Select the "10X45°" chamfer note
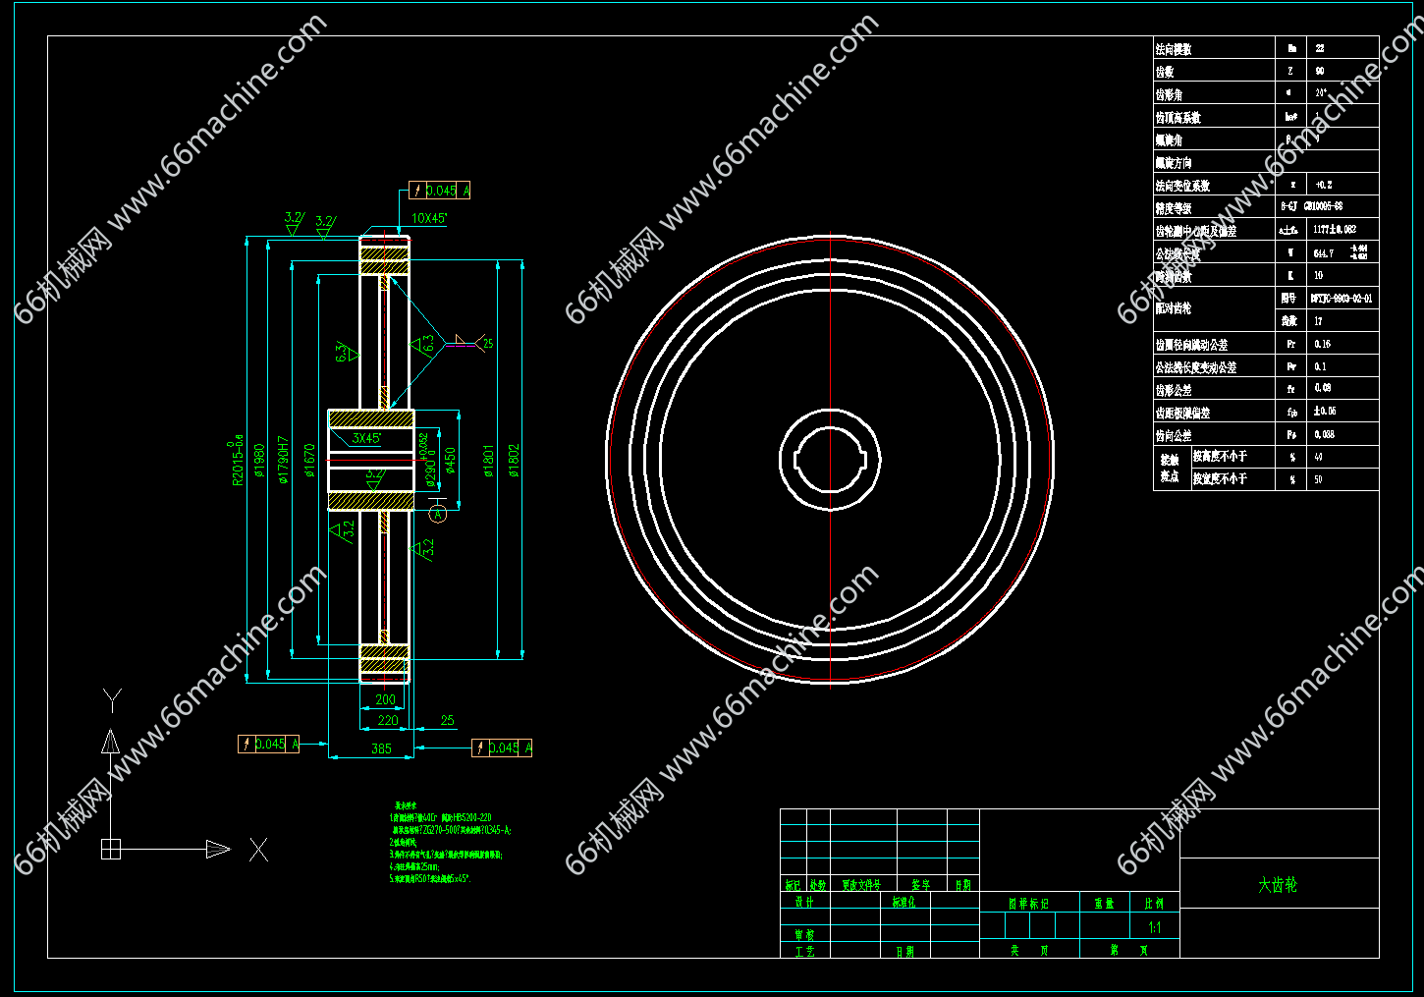 (x=429, y=218)
